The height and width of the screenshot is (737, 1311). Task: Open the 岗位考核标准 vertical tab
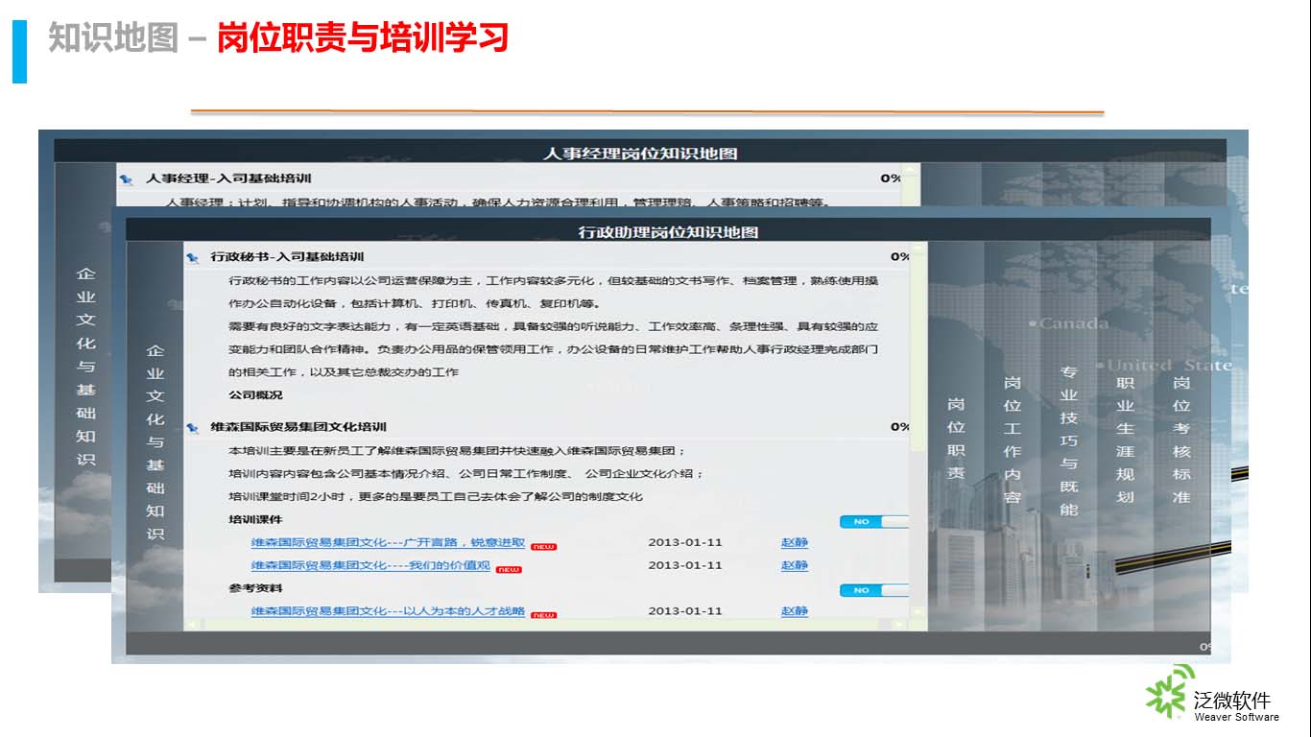coord(1181,440)
